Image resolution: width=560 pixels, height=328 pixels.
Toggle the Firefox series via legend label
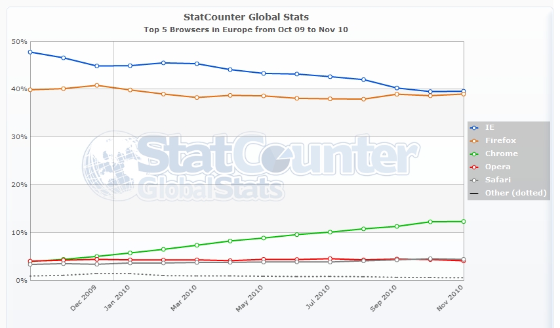tap(501, 140)
